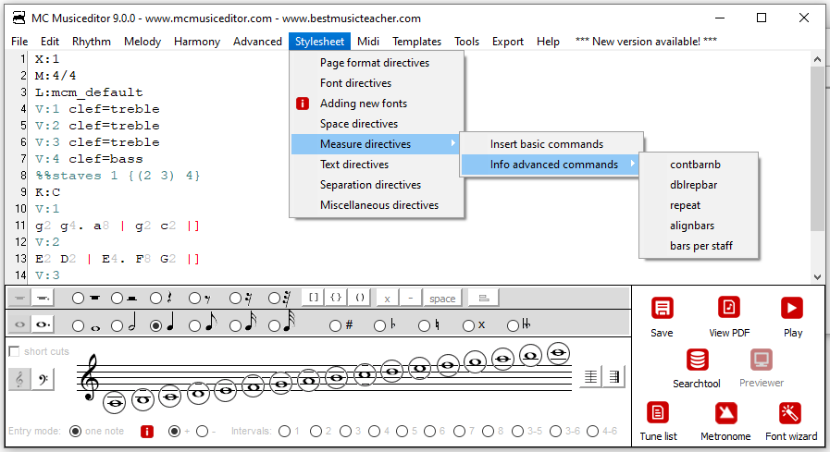Select the quarter rest radio button

[155, 299]
